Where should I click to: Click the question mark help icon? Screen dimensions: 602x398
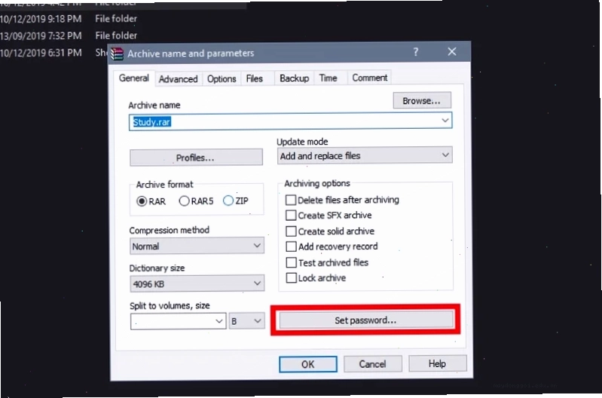pyautogui.click(x=415, y=52)
